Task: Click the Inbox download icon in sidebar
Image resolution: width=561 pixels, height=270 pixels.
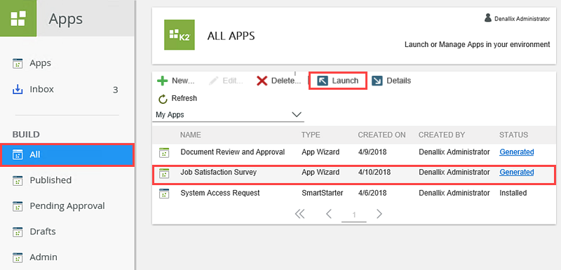Action: coord(18,89)
